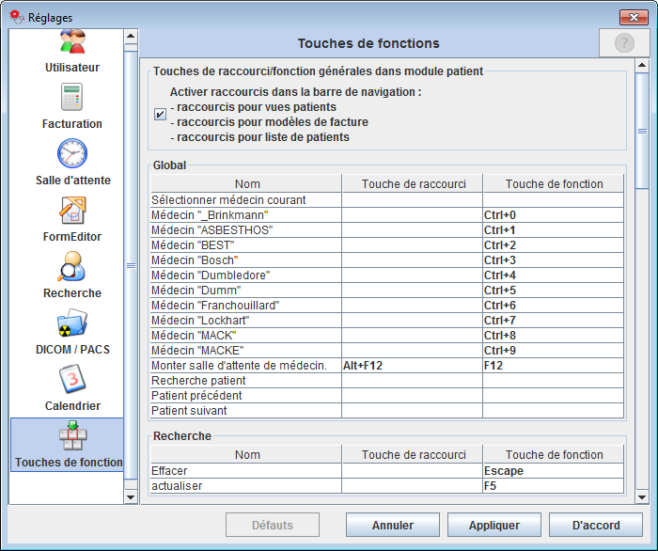The height and width of the screenshot is (551, 658).
Task: Open the Recherche settings icon
Action: click(x=72, y=267)
